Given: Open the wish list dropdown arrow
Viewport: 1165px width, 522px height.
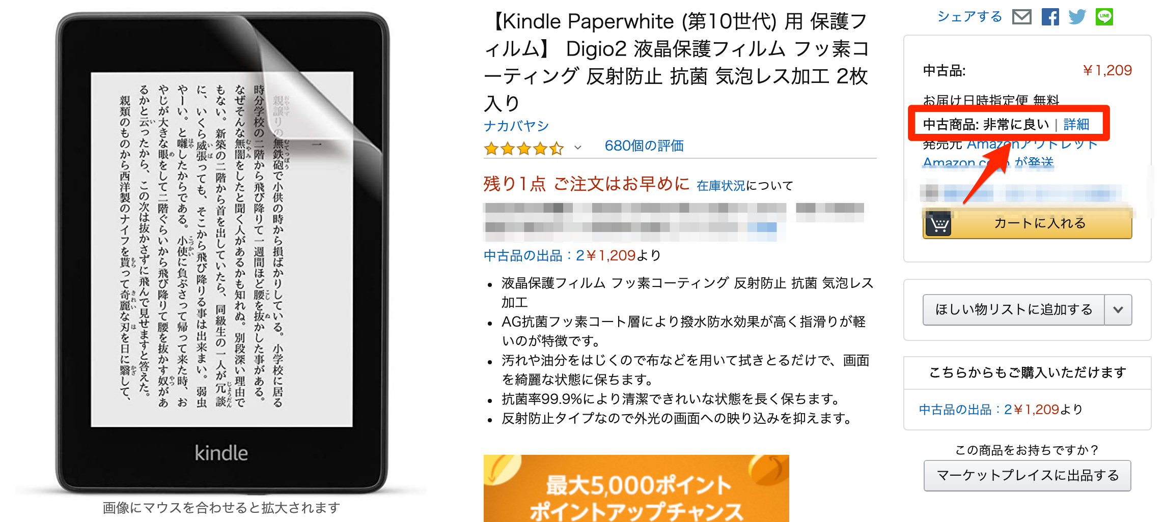Looking at the screenshot, I should click(x=1118, y=309).
